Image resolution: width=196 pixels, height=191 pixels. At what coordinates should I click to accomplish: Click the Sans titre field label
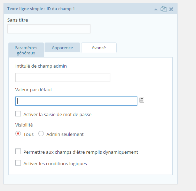[18, 20]
